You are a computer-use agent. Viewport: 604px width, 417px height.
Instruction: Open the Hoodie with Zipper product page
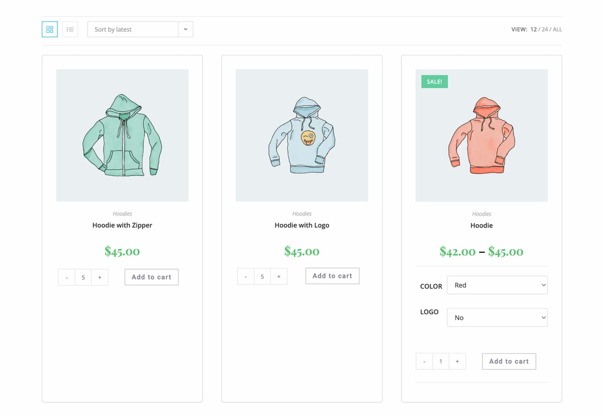(122, 225)
